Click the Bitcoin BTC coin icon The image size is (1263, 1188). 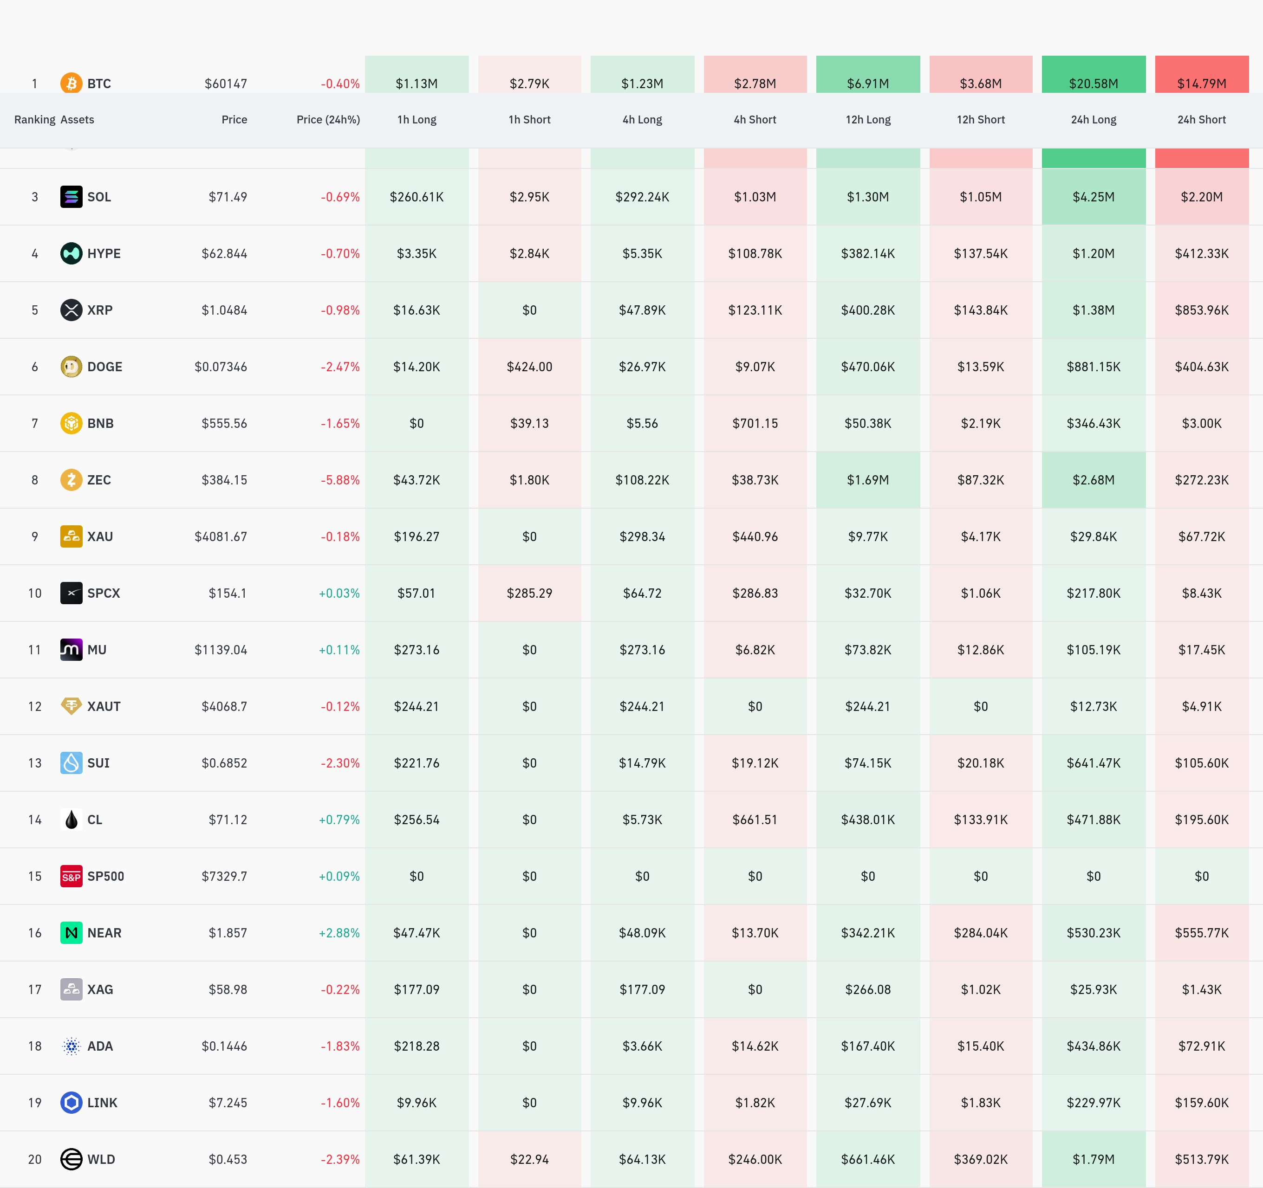pyautogui.click(x=71, y=83)
